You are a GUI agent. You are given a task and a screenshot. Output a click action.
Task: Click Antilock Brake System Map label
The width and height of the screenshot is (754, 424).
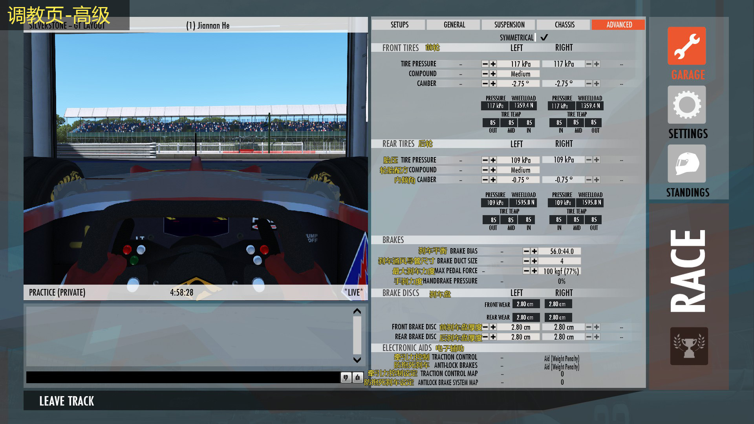[x=448, y=382]
